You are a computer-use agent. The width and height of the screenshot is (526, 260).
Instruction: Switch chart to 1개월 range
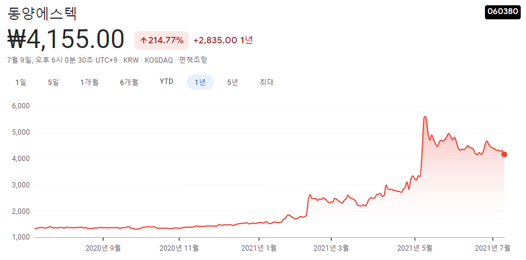pos(89,82)
